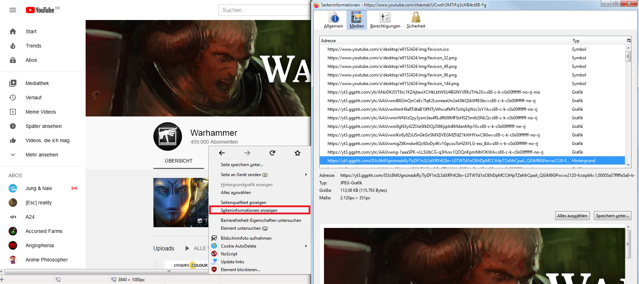Click NoScript icon in context menu
This screenshot has height=284, width=639.
(214, 254)
